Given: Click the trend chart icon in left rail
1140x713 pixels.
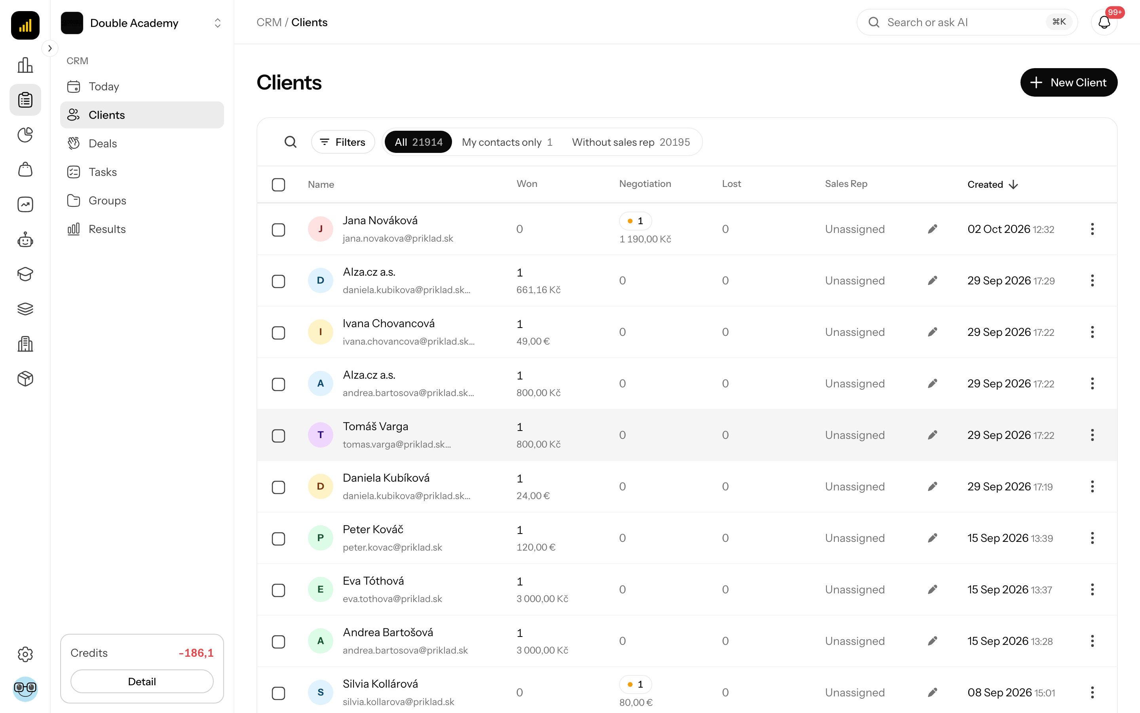Looking at the screenshot, I should point(25,205).
